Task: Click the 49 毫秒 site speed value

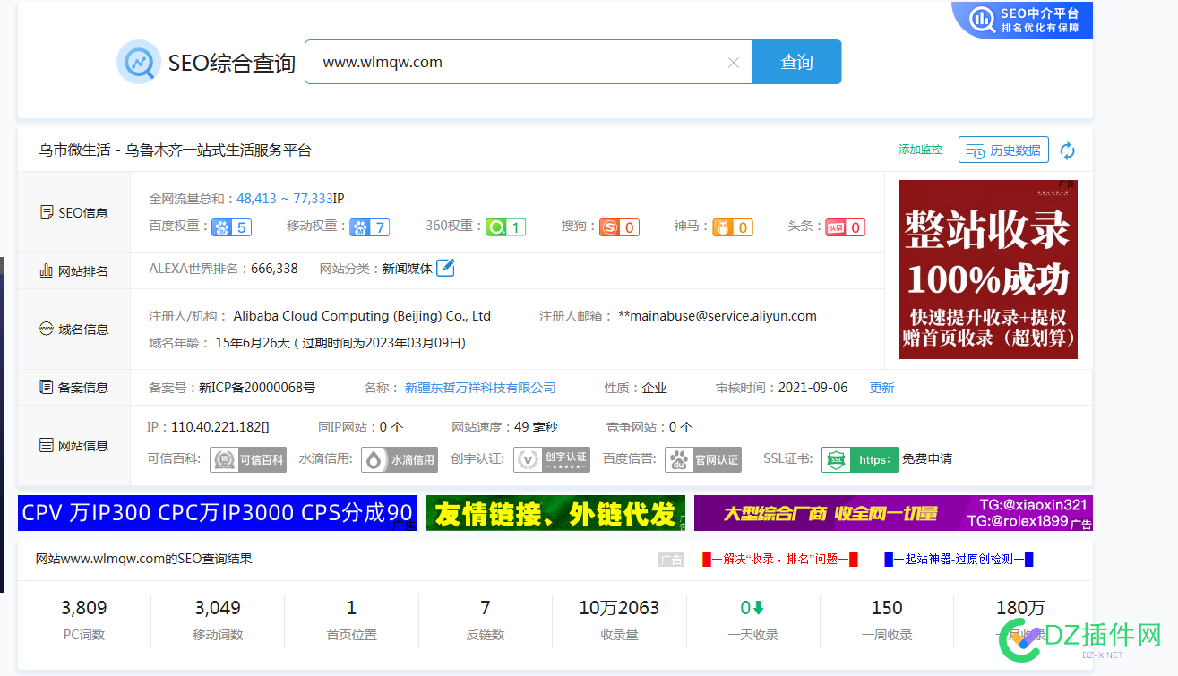Action: point(536,427)
